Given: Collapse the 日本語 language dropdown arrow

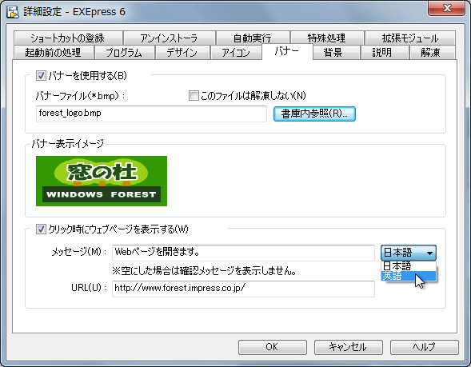Looking at the screenshot, I should click(429, 253).
